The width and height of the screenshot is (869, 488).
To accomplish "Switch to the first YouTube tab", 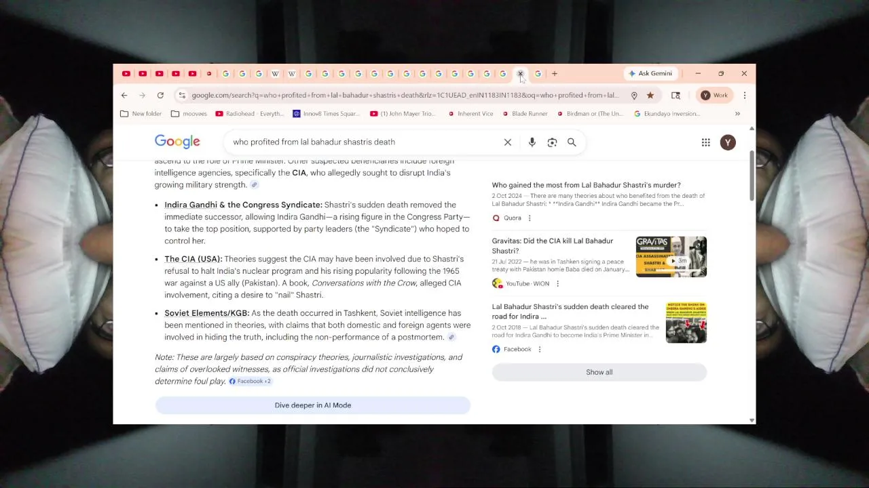I will [x=126, y=73].
